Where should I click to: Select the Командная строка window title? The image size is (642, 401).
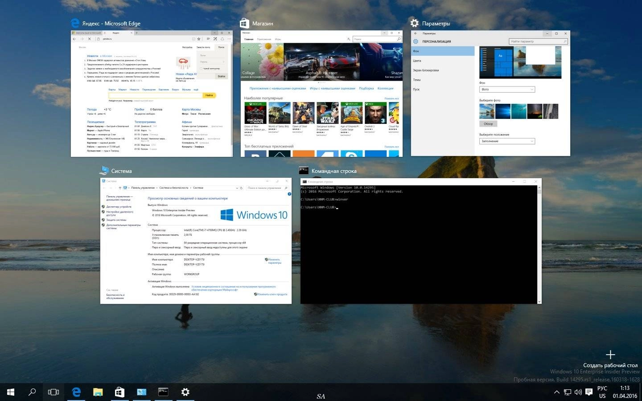tap(334, 171)
